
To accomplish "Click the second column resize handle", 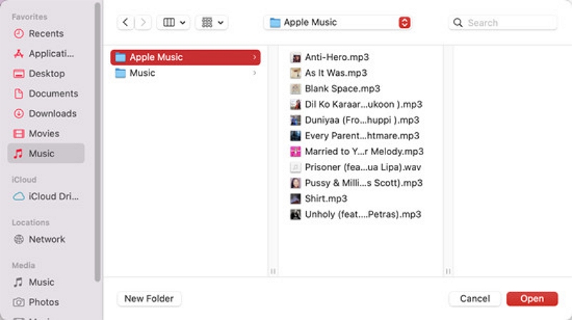I will [448, 271].
